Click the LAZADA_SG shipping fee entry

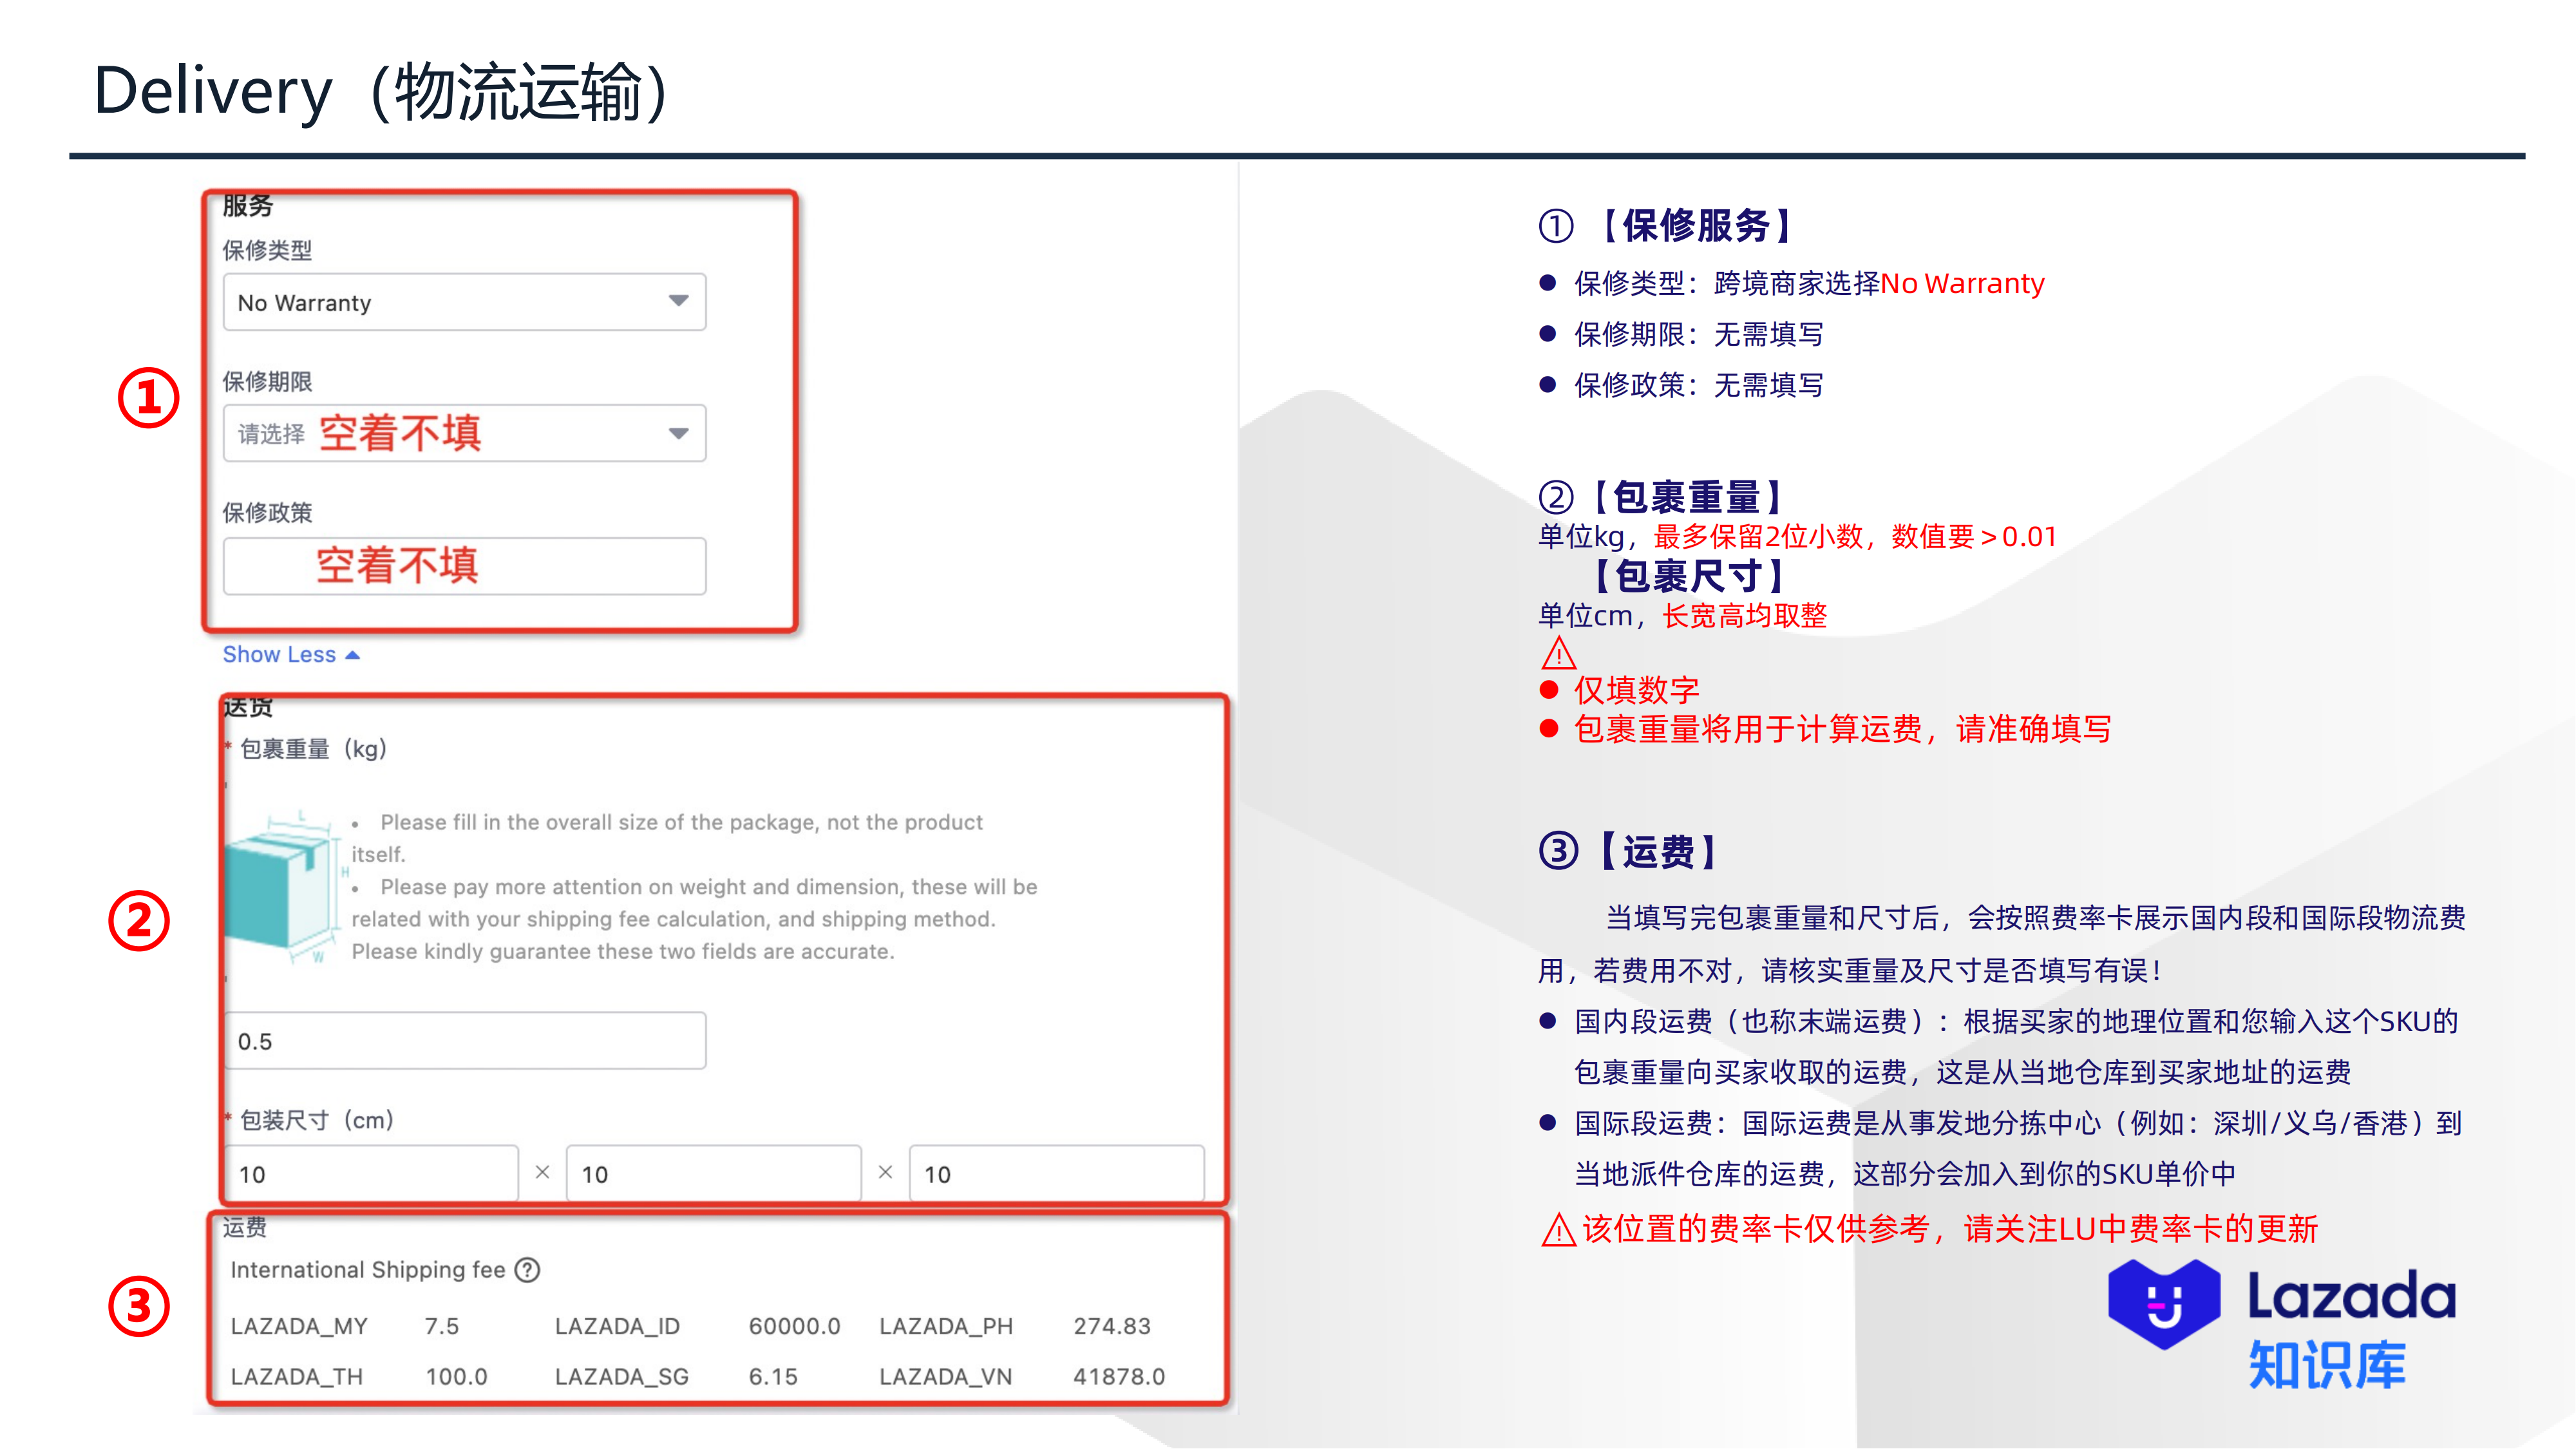[x=621, y=1377]
